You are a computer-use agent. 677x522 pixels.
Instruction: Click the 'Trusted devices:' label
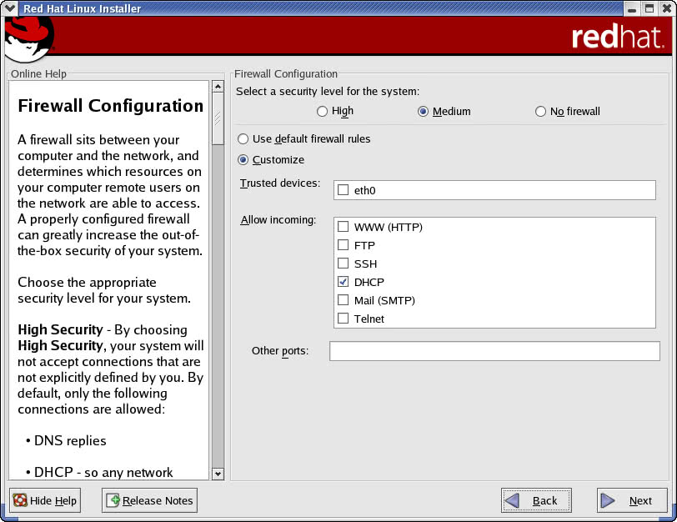point(280,183)
